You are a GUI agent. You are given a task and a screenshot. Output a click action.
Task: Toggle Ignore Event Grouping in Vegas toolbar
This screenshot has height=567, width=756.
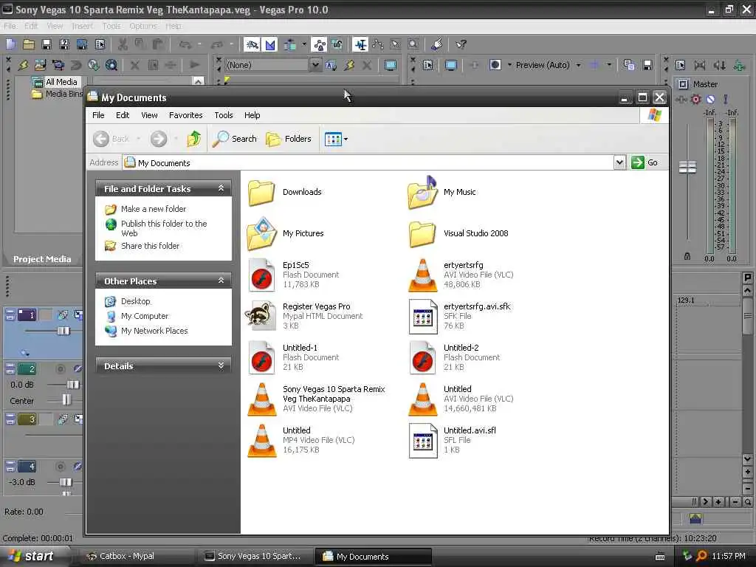click(x=337, y=44)
